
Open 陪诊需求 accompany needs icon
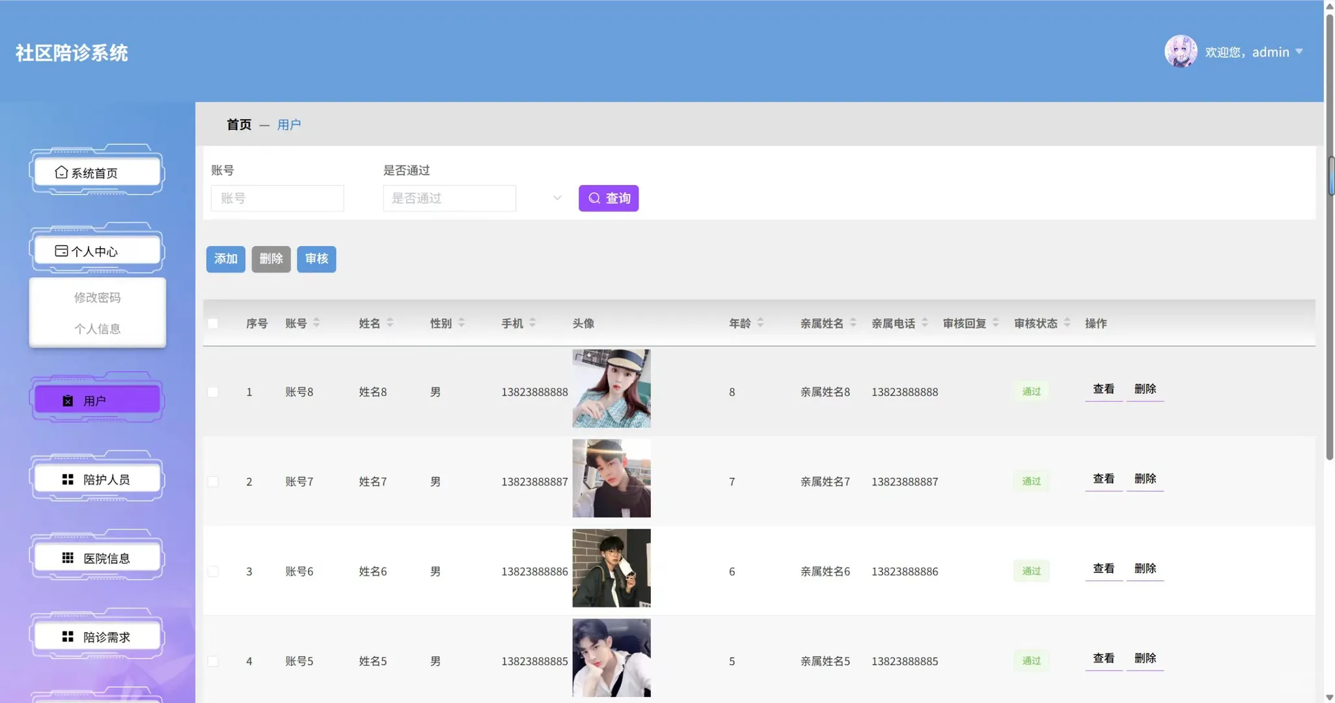pyautogui.click(x=68, y=637)
